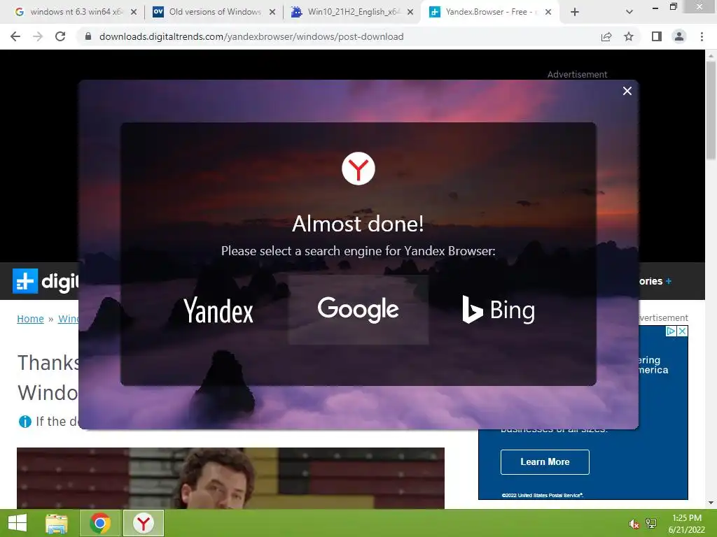Open the Chrome profile avatar
The width and height of the screenshot is (717, 537).
click(679, 36)
